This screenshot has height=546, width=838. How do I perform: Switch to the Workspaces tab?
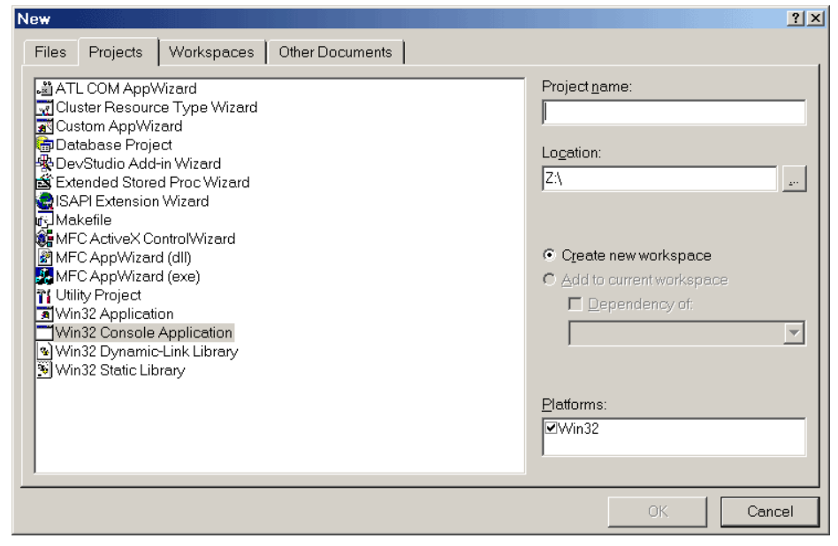click(211, 52)
